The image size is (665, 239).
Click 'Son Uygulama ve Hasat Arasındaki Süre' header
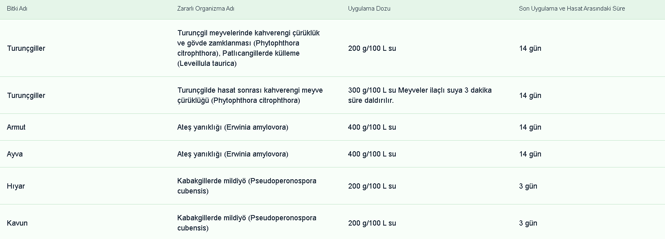pos(571,9)
